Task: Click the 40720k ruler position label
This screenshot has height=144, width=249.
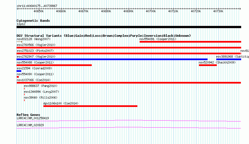Action: [x=196, y=11]
